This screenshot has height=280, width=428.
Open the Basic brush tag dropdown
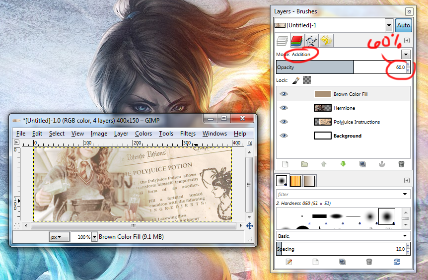tap(343, 236)
